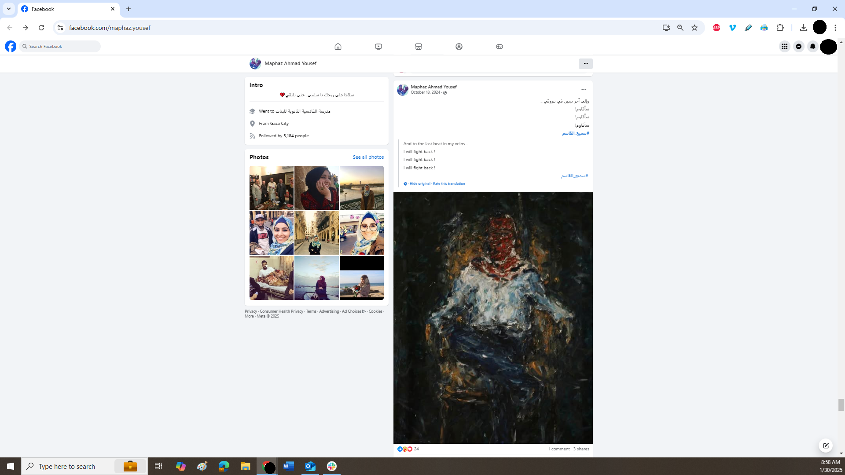Screen dimensions: 845x475
Task: Open the Facebook Video icon
Action: (378, 47)
